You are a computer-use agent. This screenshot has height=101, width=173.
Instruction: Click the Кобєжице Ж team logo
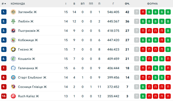pos(13,40)
